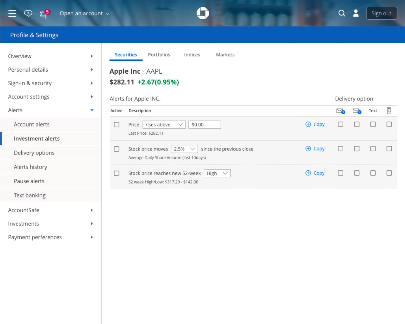
Task: Open the search magnifier
Action: (342, 13)
